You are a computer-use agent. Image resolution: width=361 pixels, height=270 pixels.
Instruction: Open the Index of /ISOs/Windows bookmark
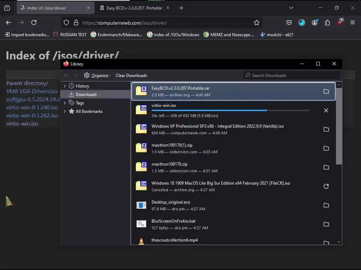coord(173,35)
